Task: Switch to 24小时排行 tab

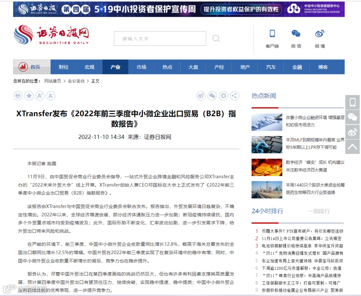Action: pyautogui.click(x=267, y=211)
